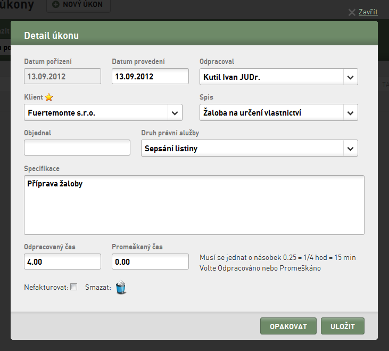Click the gold star next to Klient
The height and width of the screenshot is (351, 389).
tap(49, 97)
